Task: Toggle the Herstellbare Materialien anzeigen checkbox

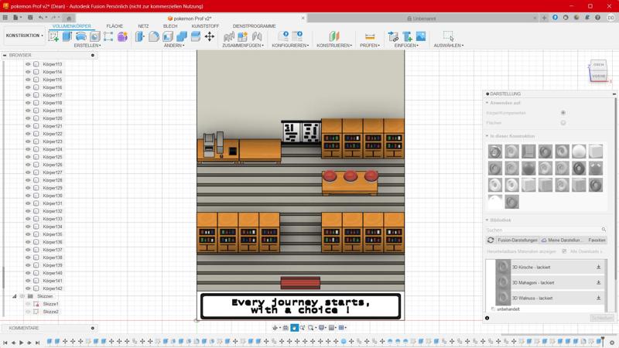Action: point(564,251)
